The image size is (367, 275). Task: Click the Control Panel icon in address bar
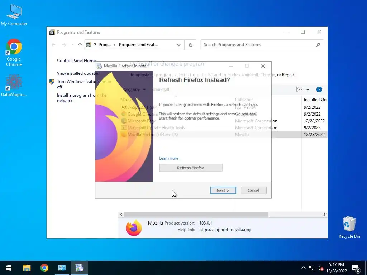coord(88,45)
